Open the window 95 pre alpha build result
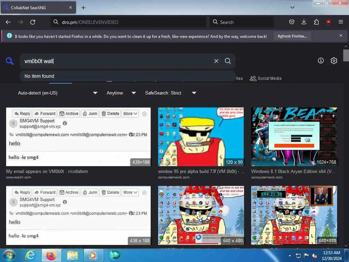349x262 pixels. (201, 172)
